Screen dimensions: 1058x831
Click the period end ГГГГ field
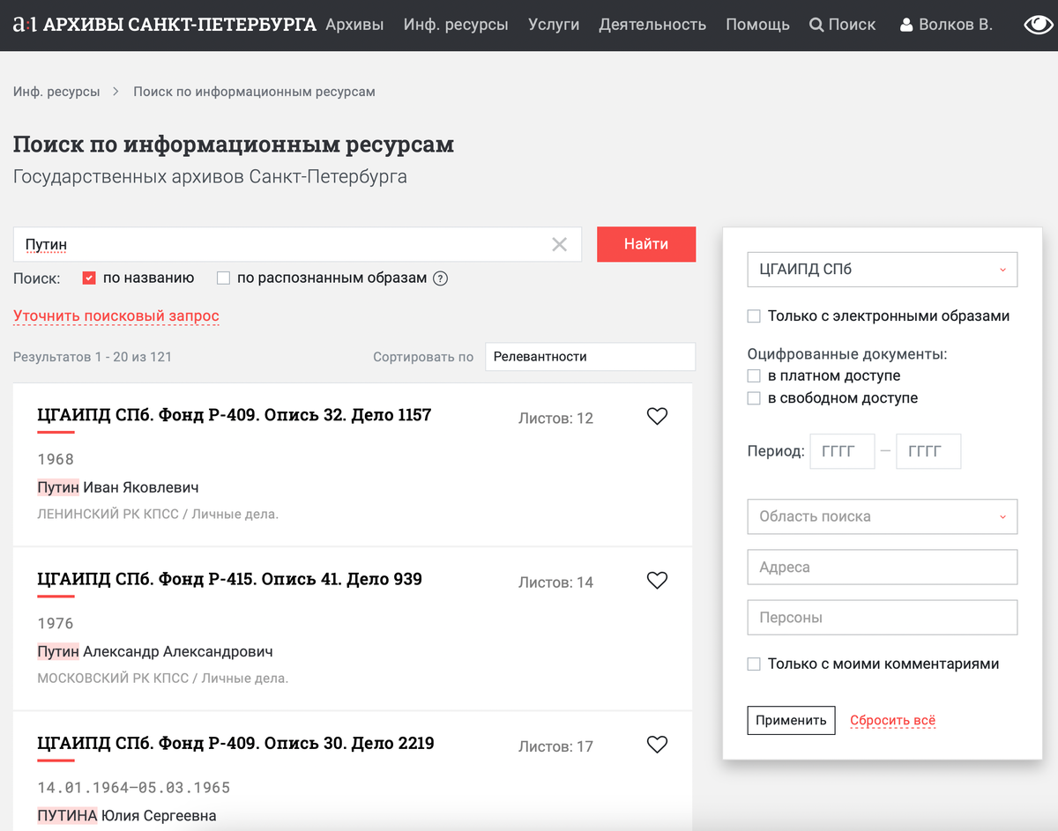click(928, 451)
